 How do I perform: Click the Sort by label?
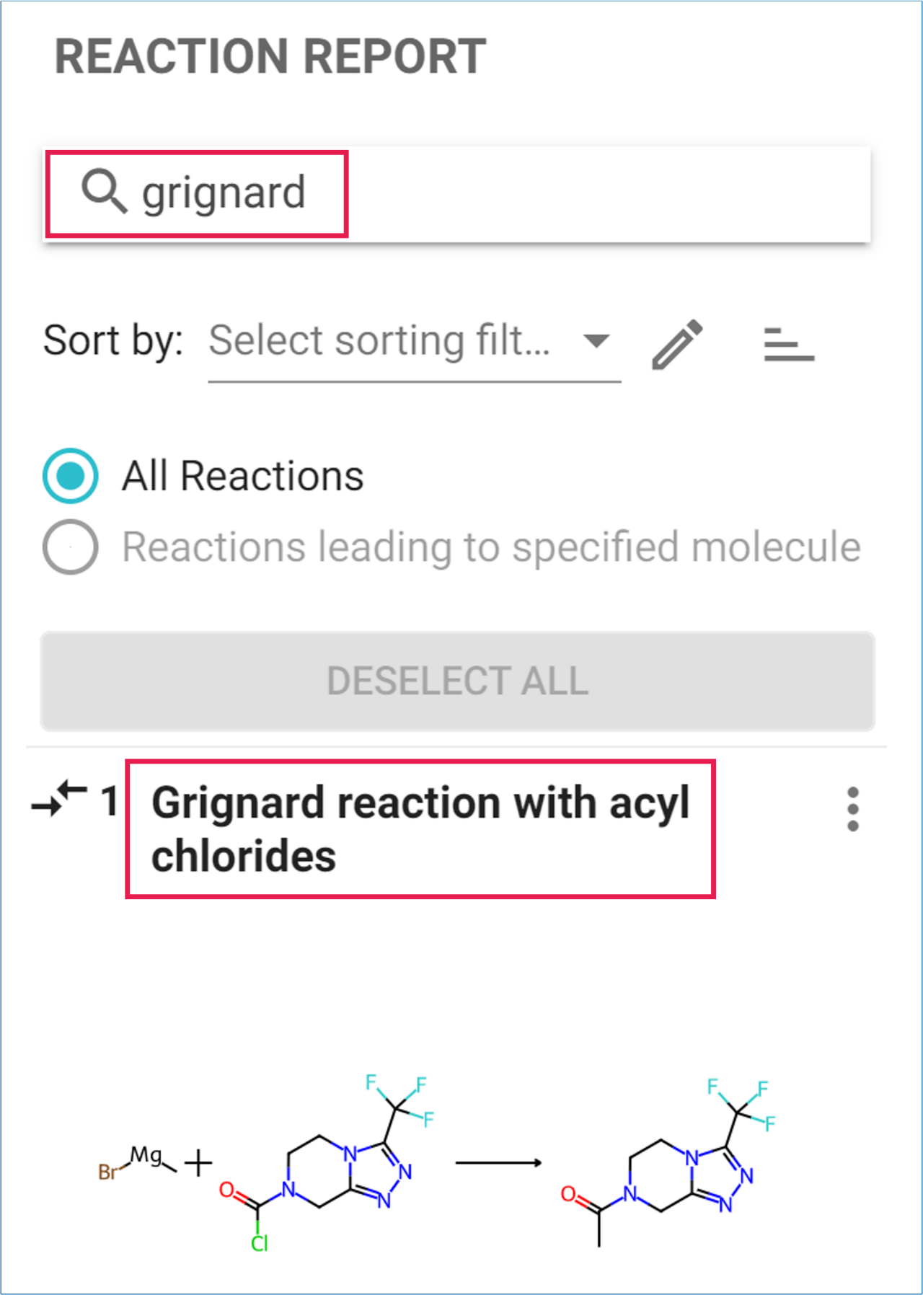coord(113,340)
